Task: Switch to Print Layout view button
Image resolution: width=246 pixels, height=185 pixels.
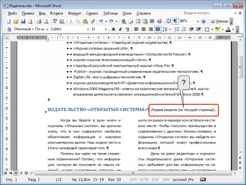Action: (x=16, y=173)
